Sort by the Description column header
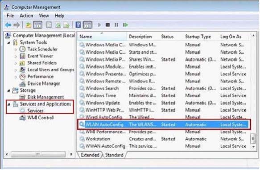 [x=143, y=37]
